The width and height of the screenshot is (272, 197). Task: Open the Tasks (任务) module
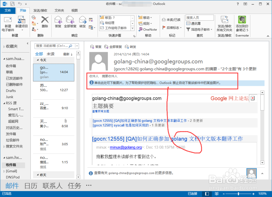click(75, 186)
